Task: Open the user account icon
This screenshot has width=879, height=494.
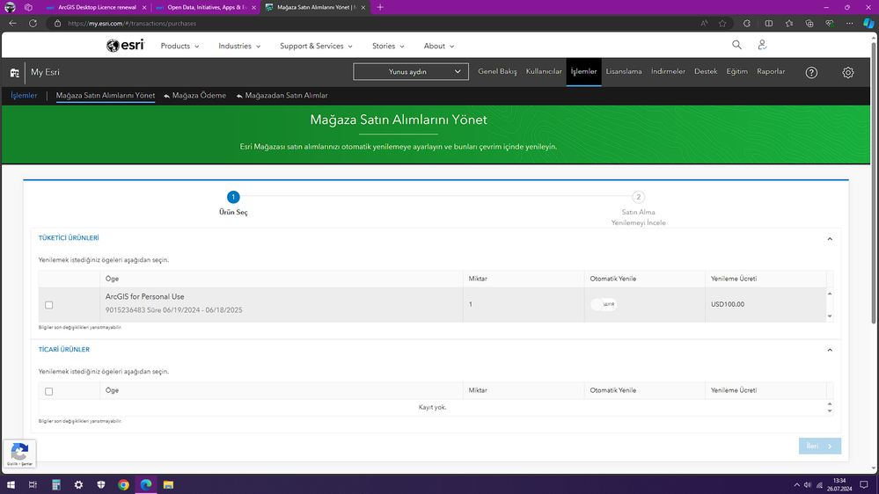Action: tap(762, 45)
